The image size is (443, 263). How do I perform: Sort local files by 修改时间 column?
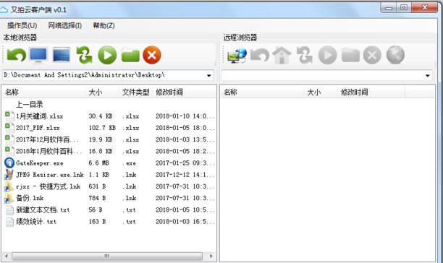click(184, 92)
